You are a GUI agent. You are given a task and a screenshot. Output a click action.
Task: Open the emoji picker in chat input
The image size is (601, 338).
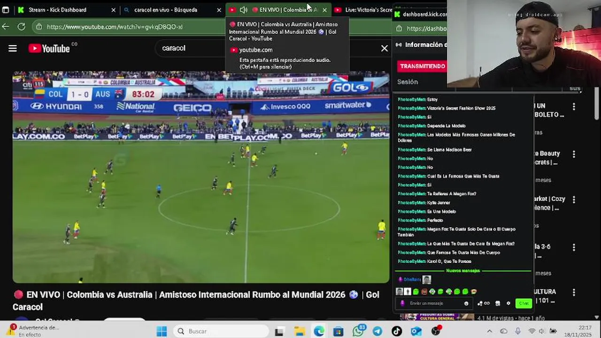coord(466,304)
